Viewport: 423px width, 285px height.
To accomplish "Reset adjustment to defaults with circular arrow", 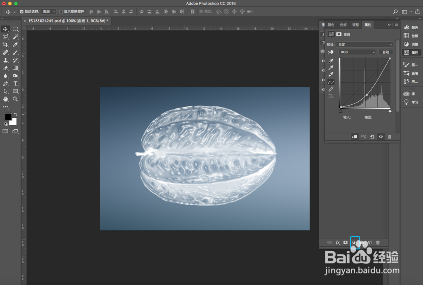I will tap(372, 136).
